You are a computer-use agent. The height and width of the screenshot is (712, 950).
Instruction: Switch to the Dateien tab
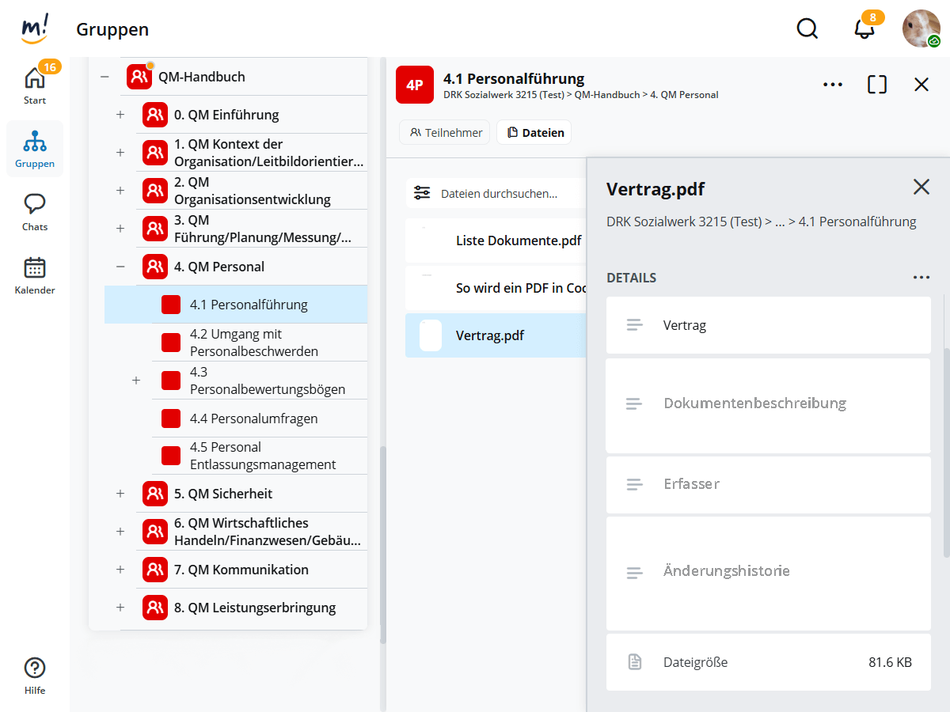point(534,133)
